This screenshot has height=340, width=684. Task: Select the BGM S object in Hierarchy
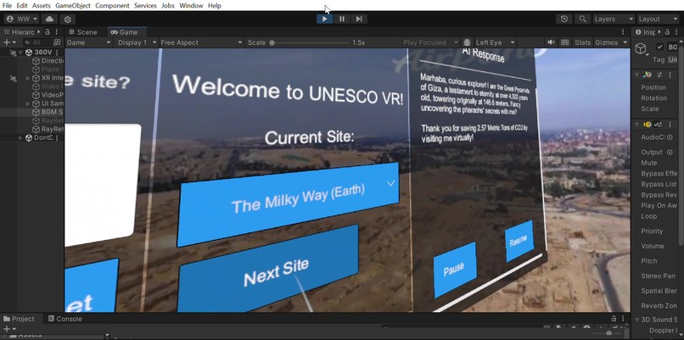[x=48, y=112]
